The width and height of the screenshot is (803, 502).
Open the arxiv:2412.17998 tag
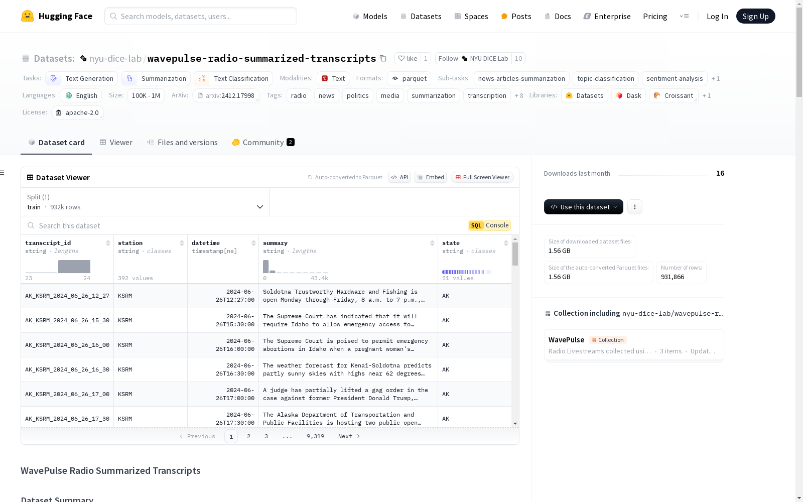tap(226, 95)
